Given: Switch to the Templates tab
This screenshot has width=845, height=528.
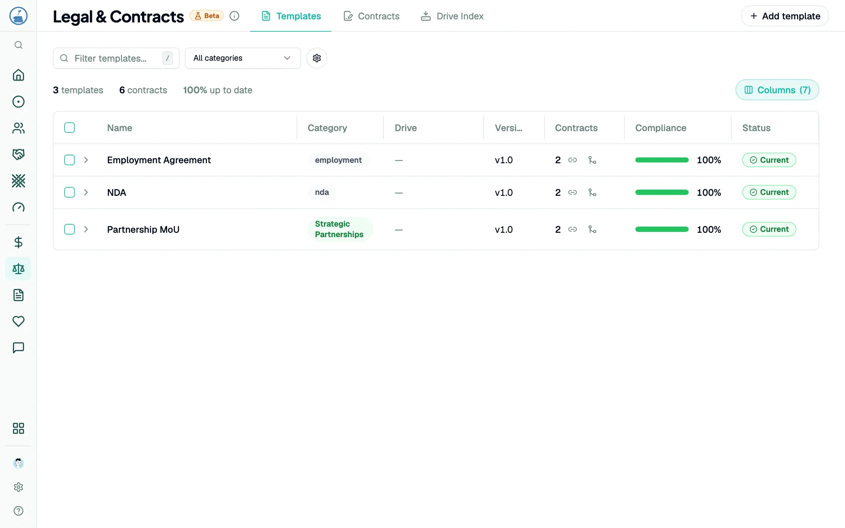Looking at the screenshot, I should [x=291, y=16].
